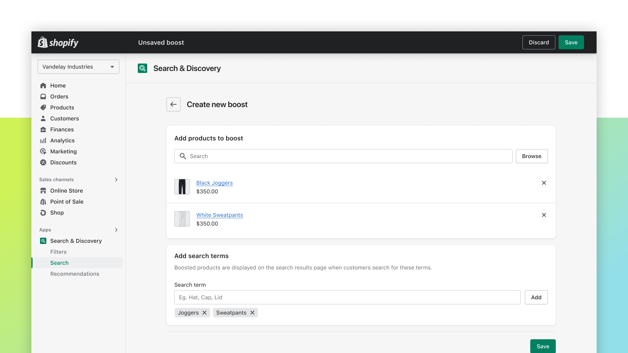This screenshot has height=353, width=628.
Task: Click the 'Unsaved boost' title text
Action: (x=161, y=42)
